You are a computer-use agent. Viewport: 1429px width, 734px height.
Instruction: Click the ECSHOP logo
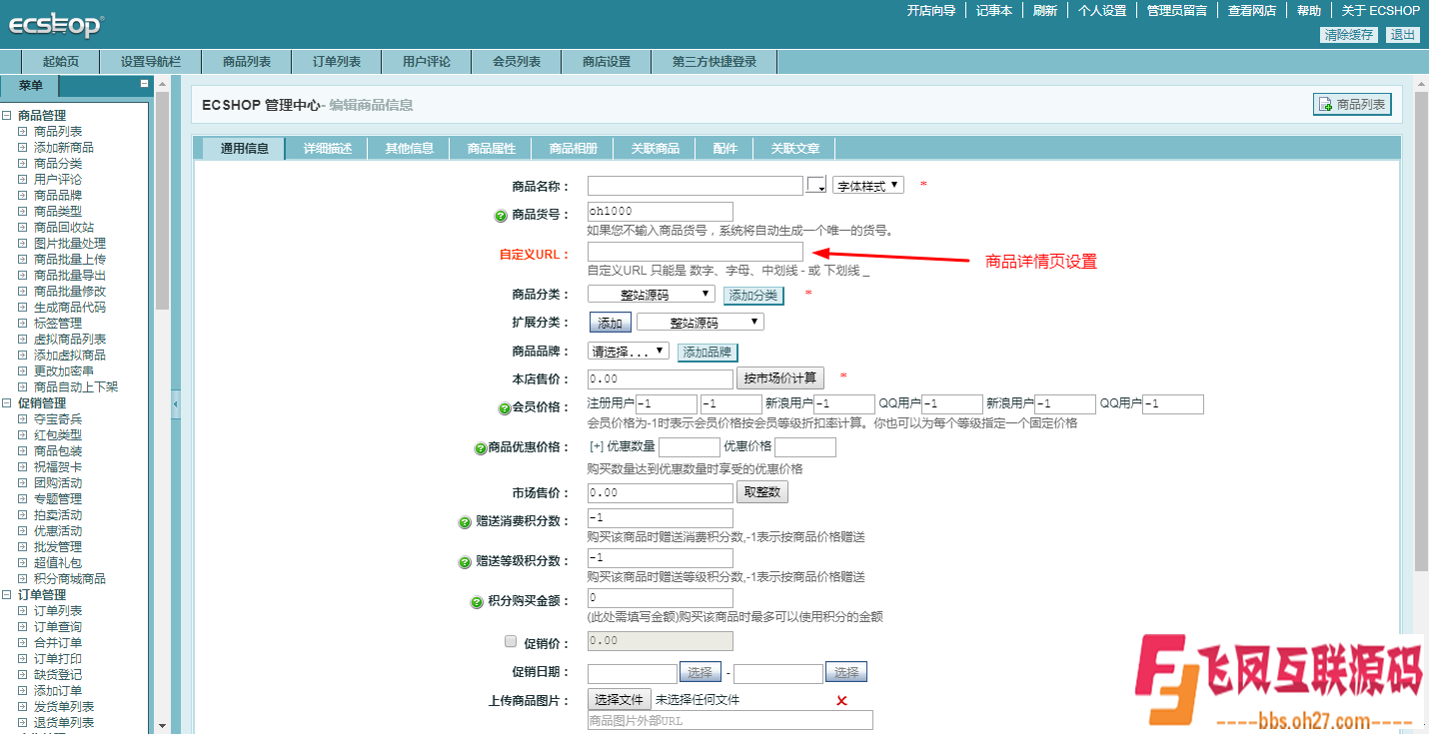point(56,25)
